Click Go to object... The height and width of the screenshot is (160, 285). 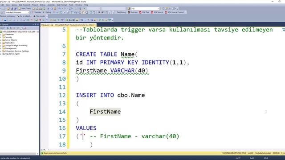click(x=24, y=16)
